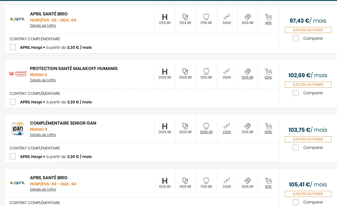The height and width of the screenshot is (206, 337).
Task: Enable APRIL Hospi + under Complémentaire Senior GAN
Action: pos(13,157)
